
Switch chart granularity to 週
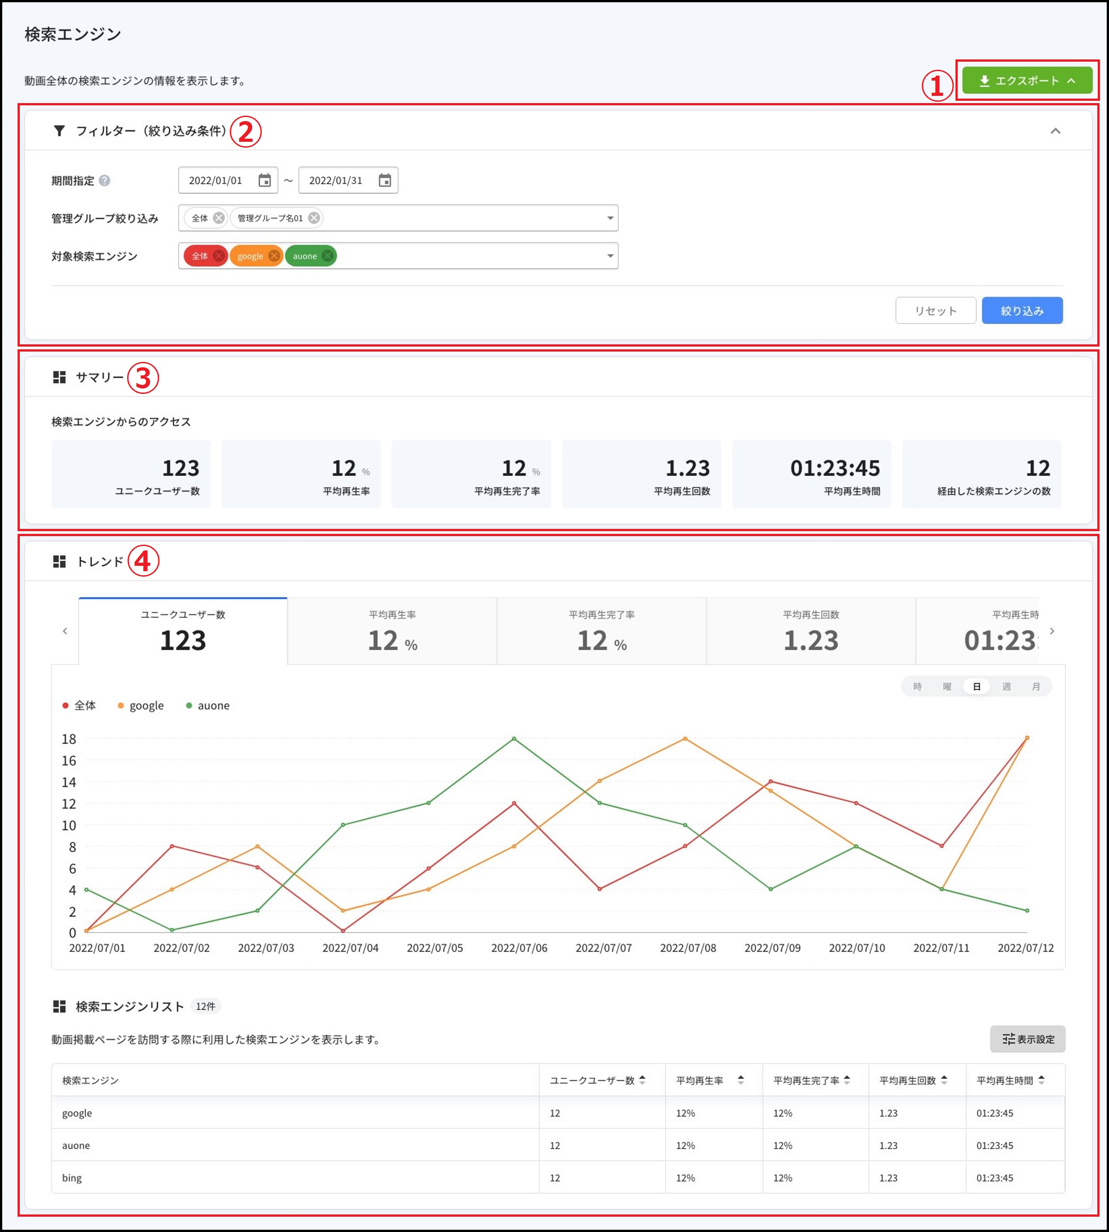[1007, 686]
